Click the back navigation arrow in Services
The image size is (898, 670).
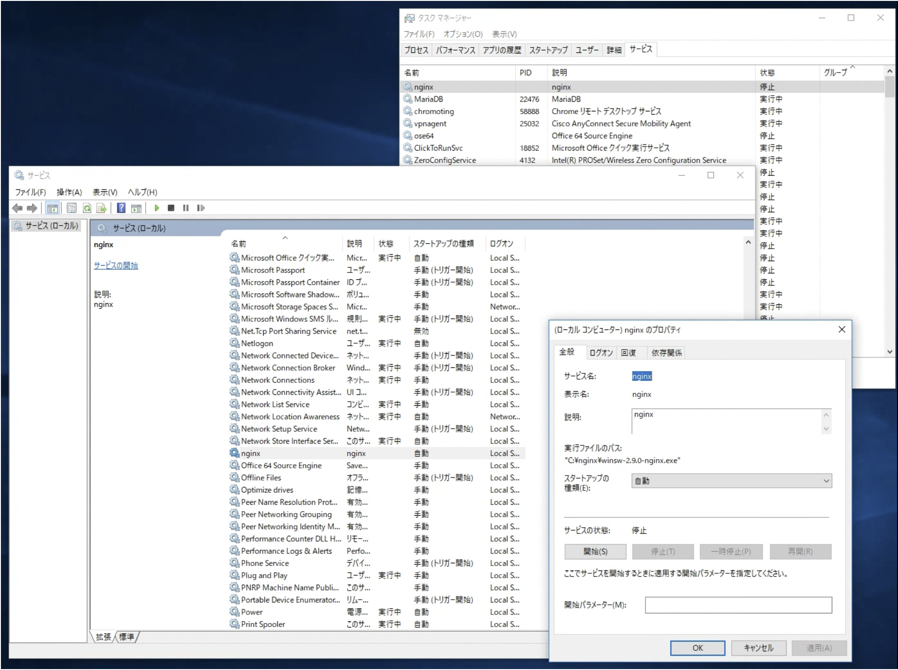(18, 208)
